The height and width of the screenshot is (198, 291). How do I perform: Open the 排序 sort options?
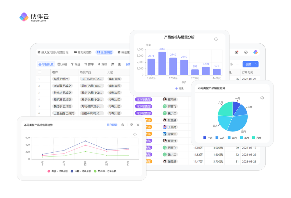[89, 64]
